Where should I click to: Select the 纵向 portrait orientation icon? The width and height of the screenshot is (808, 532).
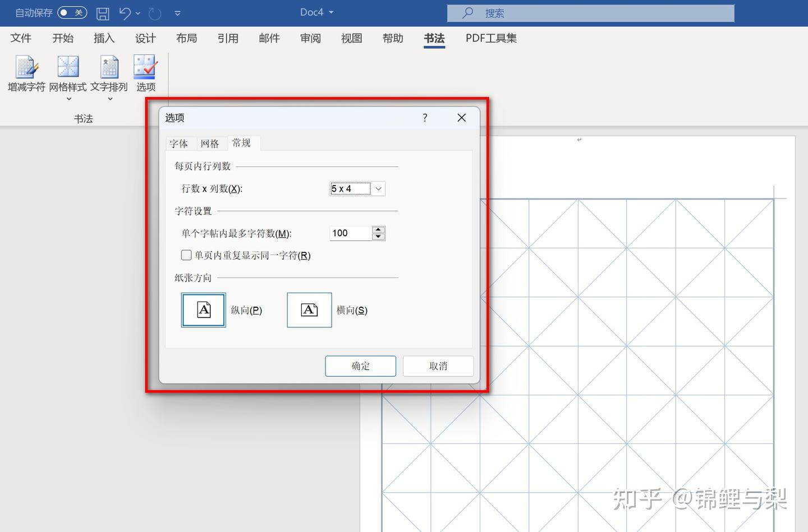pos(204,310)
